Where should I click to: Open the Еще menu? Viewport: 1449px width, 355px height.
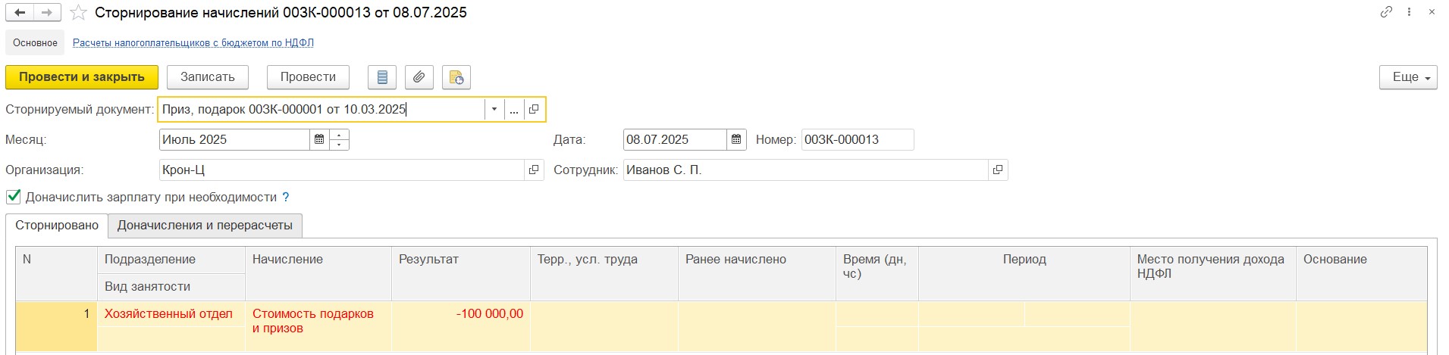tap(1408, 77)
